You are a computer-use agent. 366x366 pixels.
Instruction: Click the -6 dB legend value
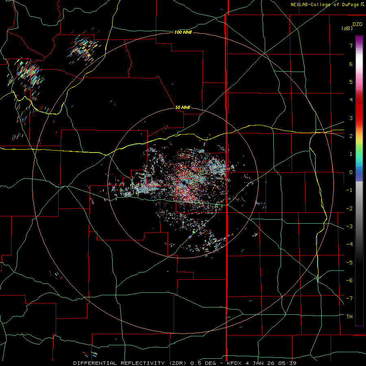[349, 281]
